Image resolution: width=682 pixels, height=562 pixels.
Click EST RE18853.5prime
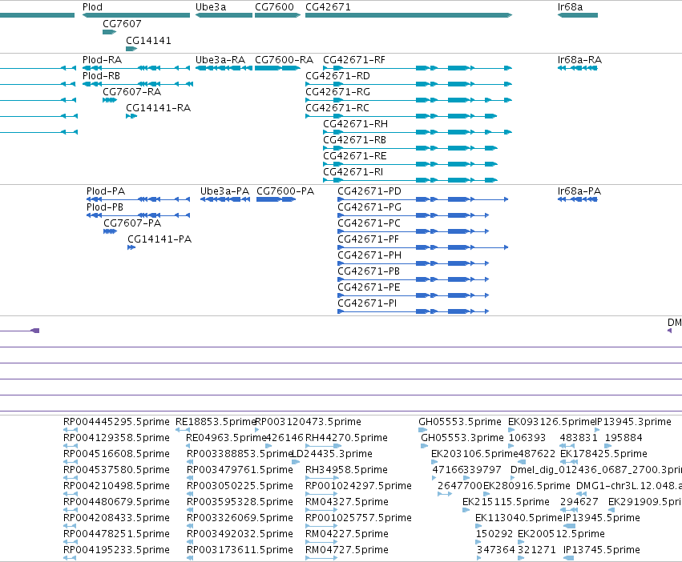[x=216, y=422]
